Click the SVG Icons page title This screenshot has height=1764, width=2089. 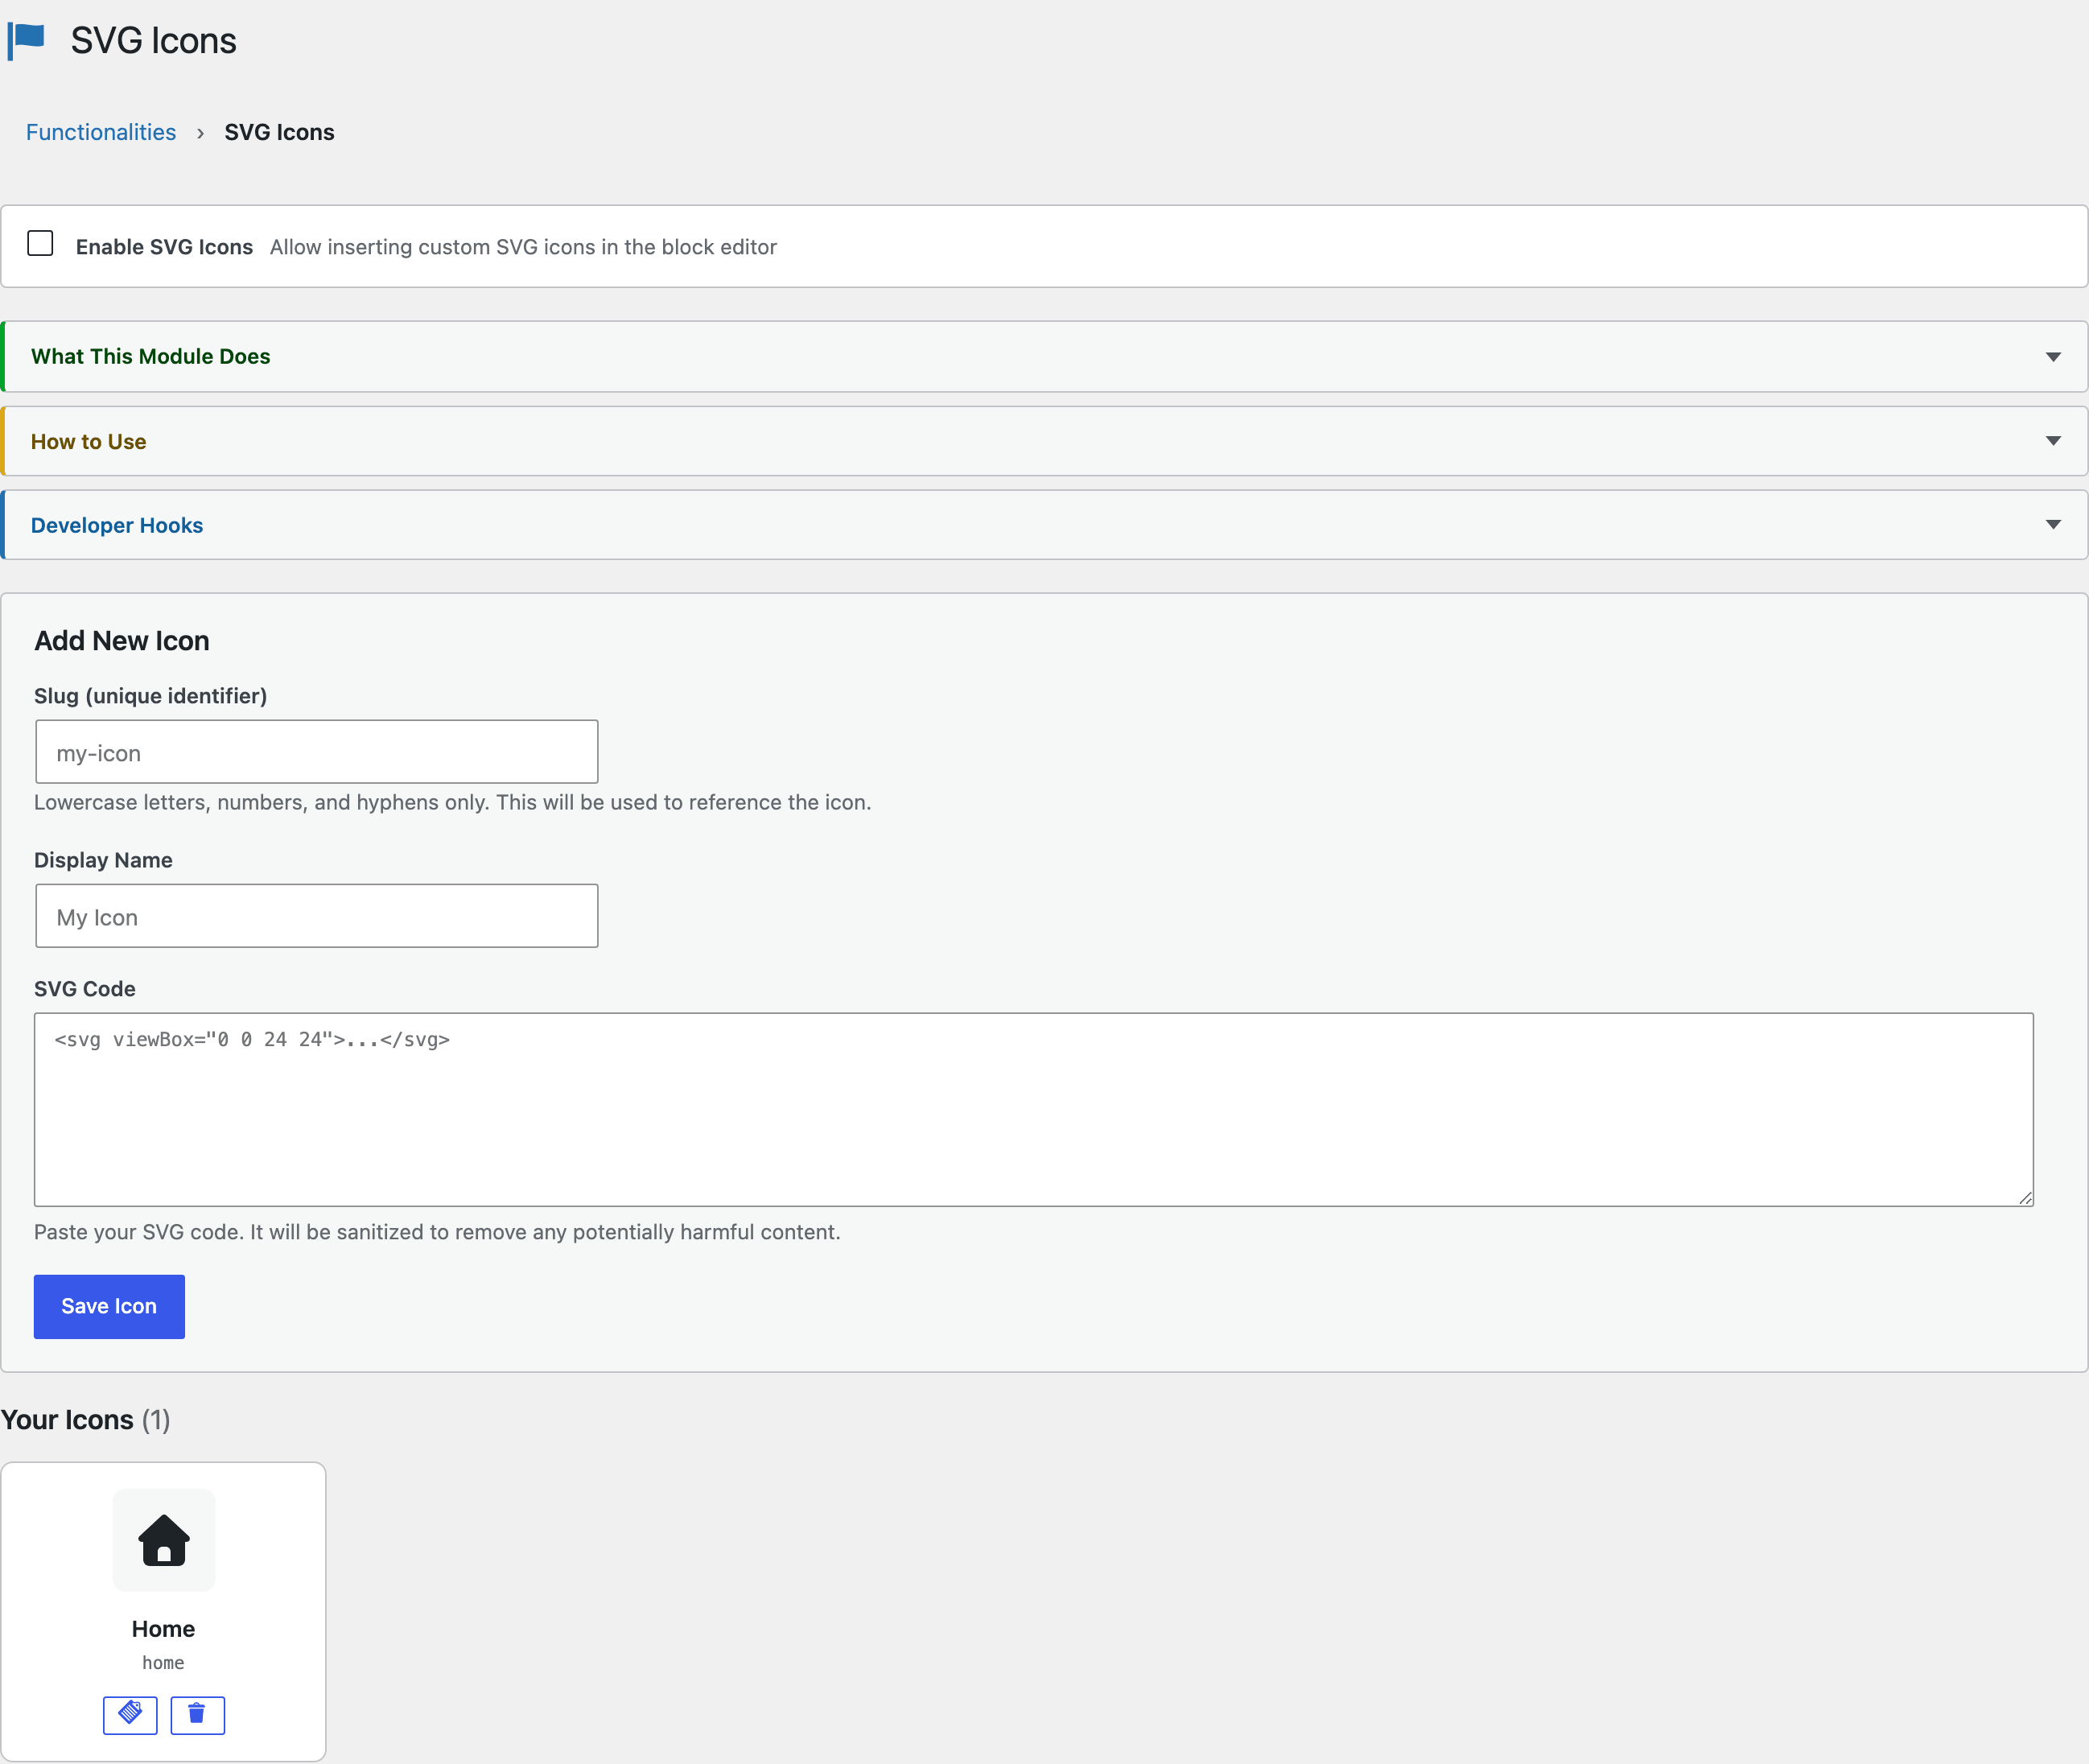point(153,41)
